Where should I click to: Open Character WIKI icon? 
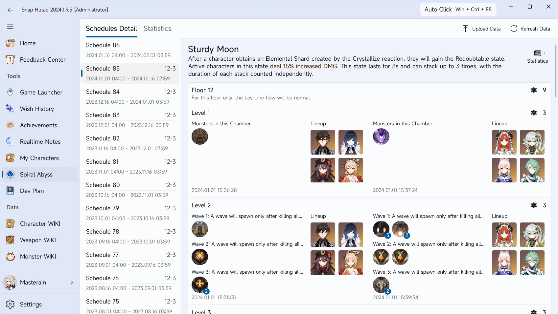(x=10, y=223)
